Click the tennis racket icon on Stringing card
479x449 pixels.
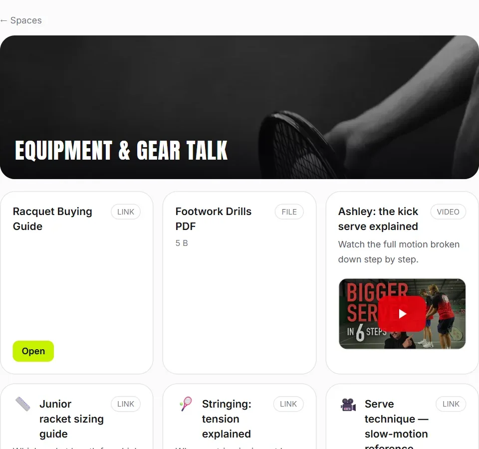click(x=186, y=404)
